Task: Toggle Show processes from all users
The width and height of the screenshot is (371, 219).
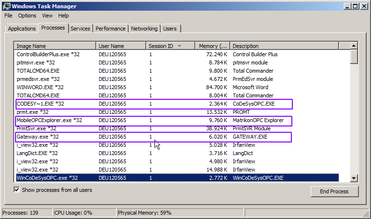Action: pos(17,190)
